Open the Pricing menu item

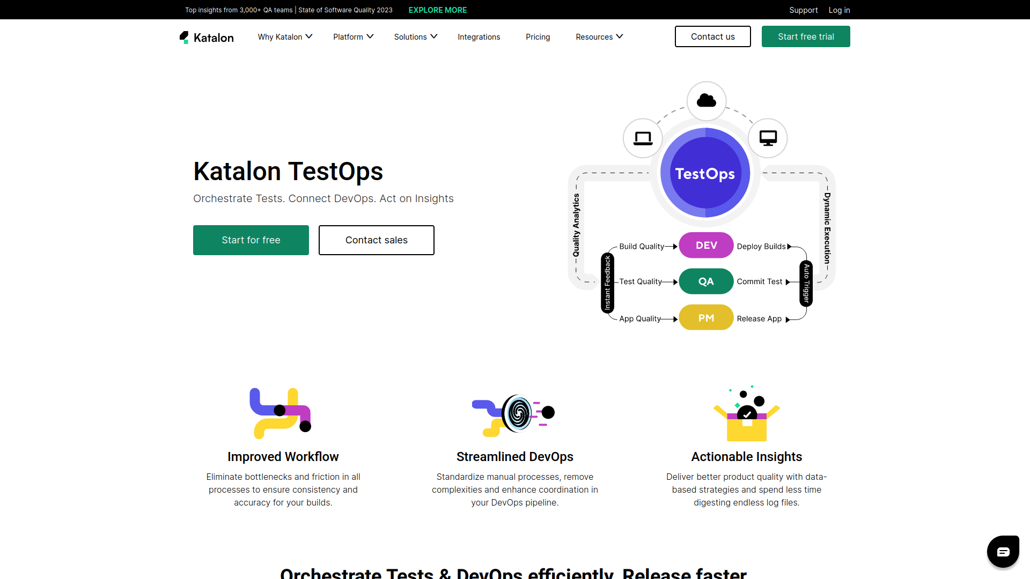538,36
